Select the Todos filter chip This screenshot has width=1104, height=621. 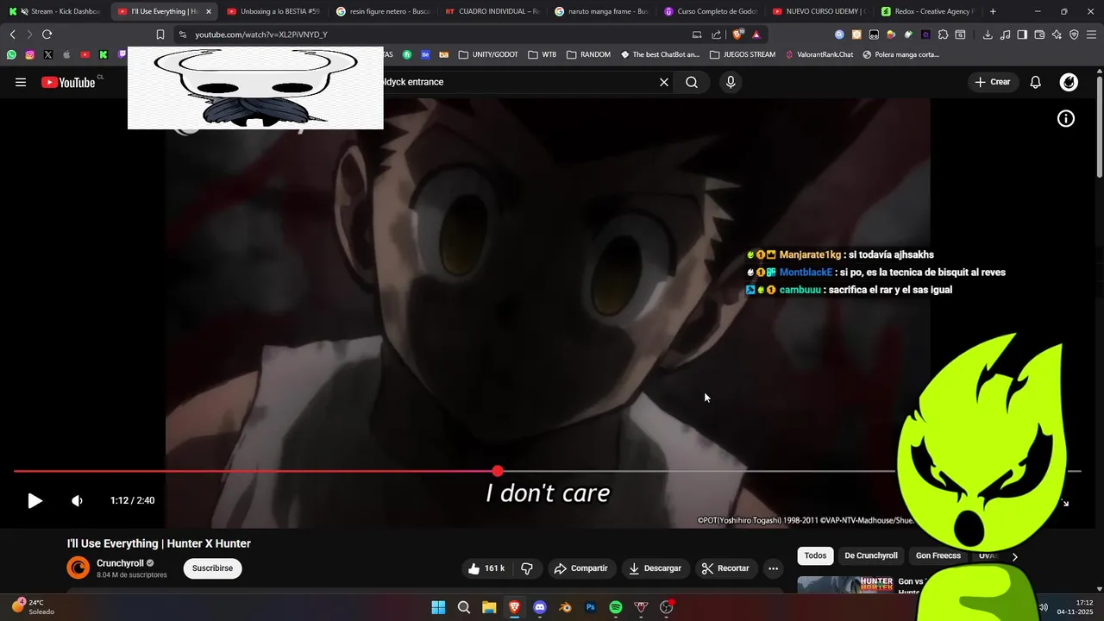pos(815,555)
